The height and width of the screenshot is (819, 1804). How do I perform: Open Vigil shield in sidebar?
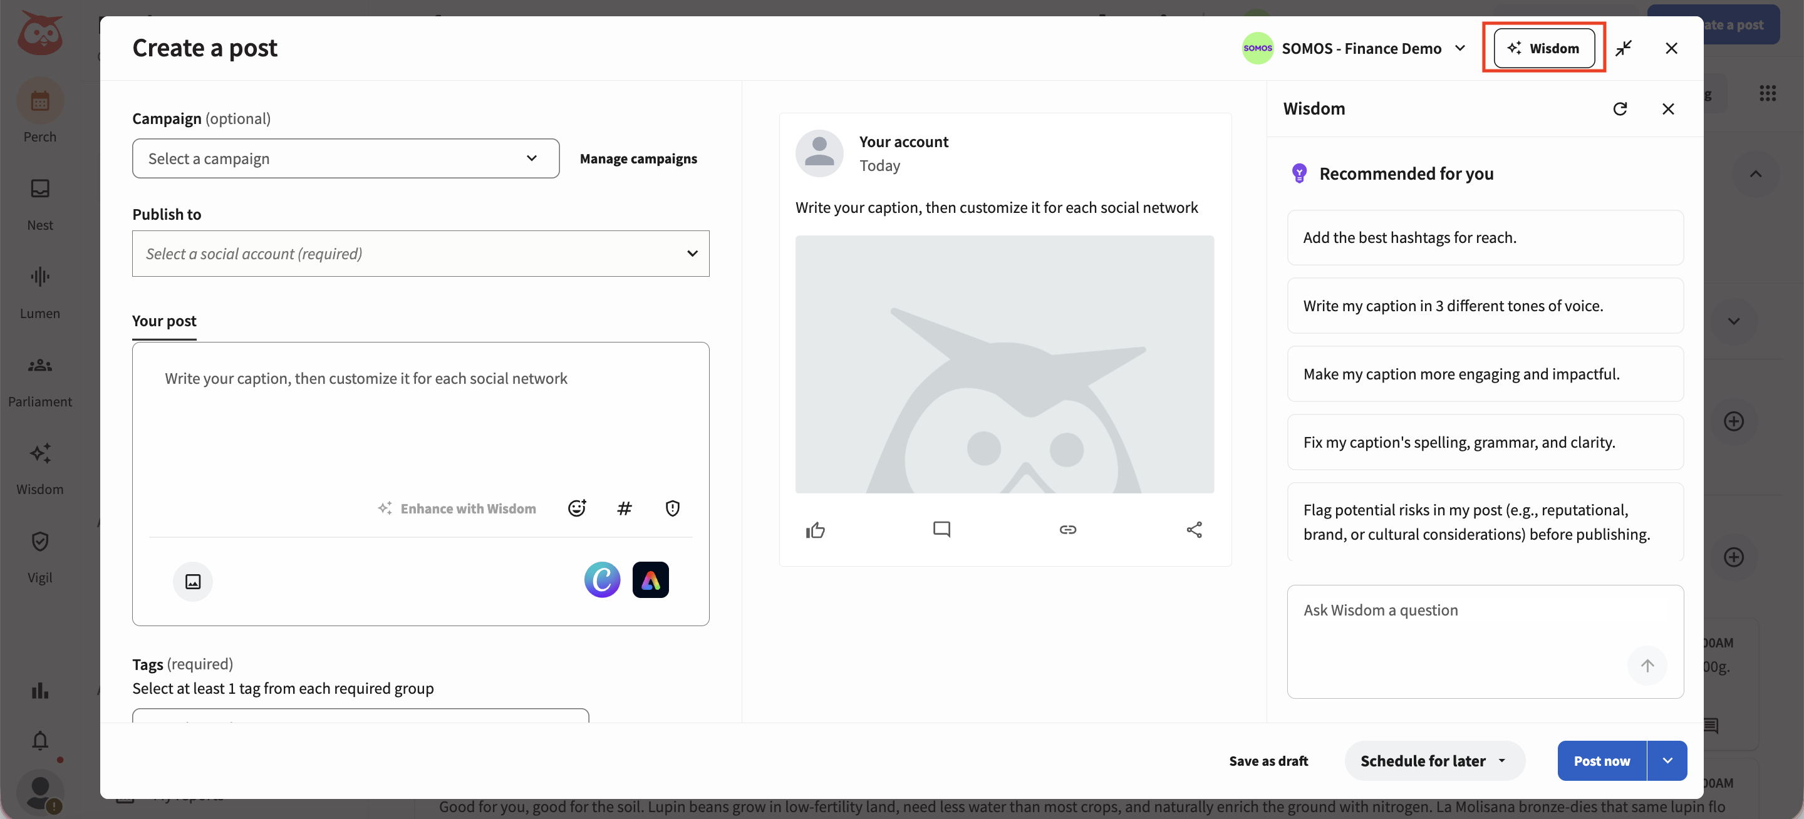click(x=40, y=556)
